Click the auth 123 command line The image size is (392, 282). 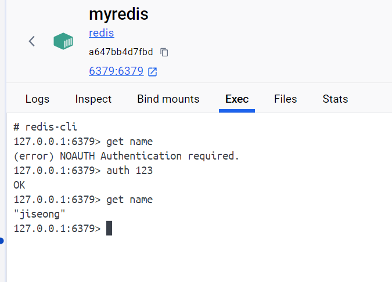coord(83,171)
